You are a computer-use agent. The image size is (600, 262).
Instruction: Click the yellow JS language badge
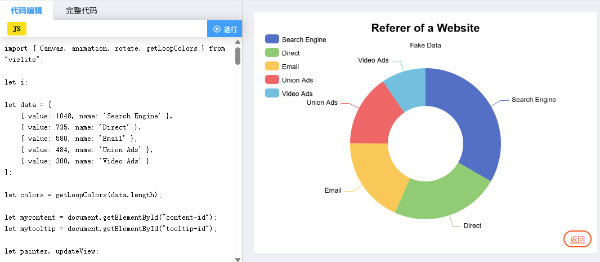coord(17,29)
